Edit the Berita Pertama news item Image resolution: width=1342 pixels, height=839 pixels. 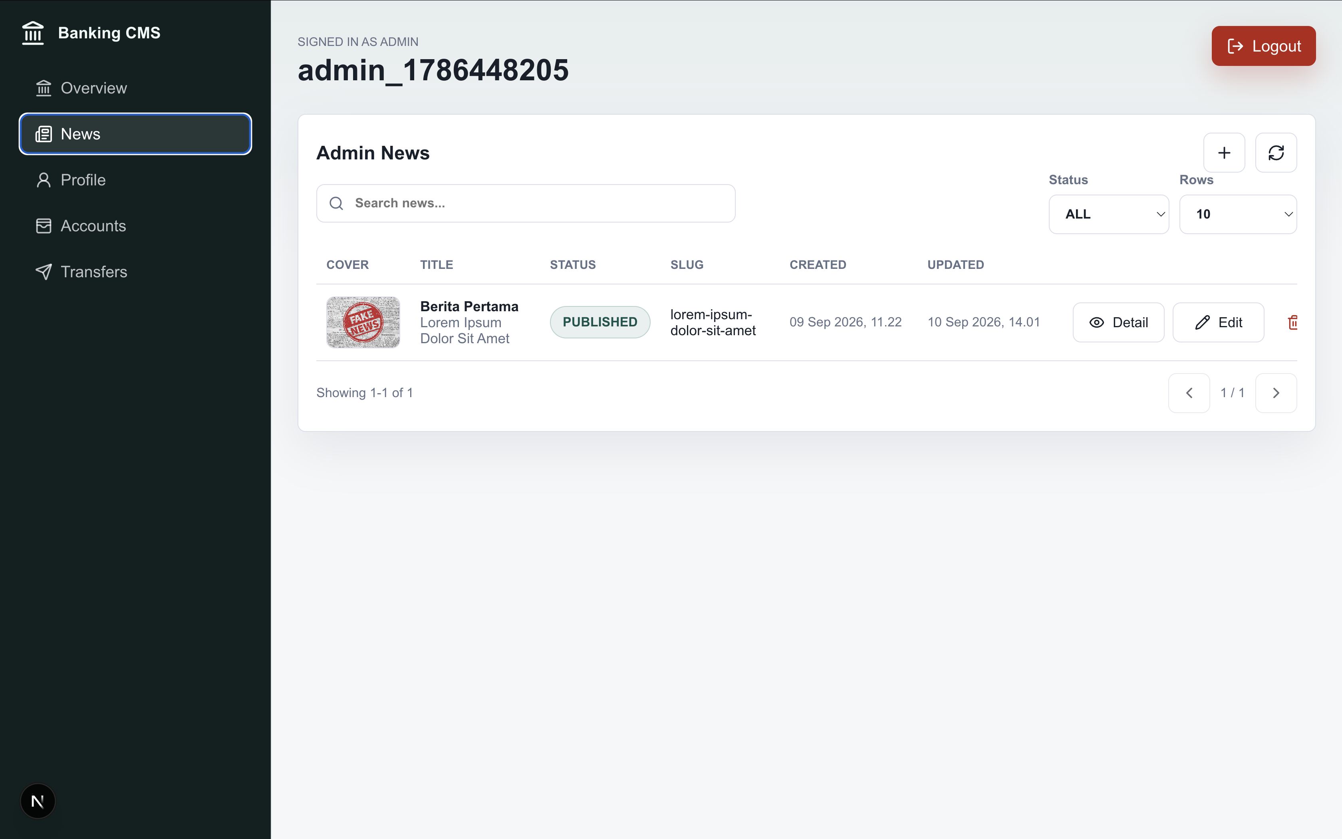pyautogui.click(x=1218, y=322)
